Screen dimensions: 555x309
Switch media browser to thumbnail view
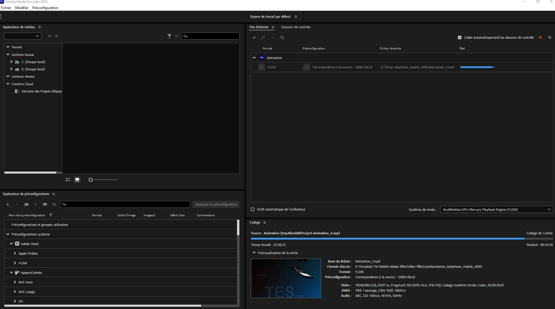pyautogui.click(x=77, y=180)
